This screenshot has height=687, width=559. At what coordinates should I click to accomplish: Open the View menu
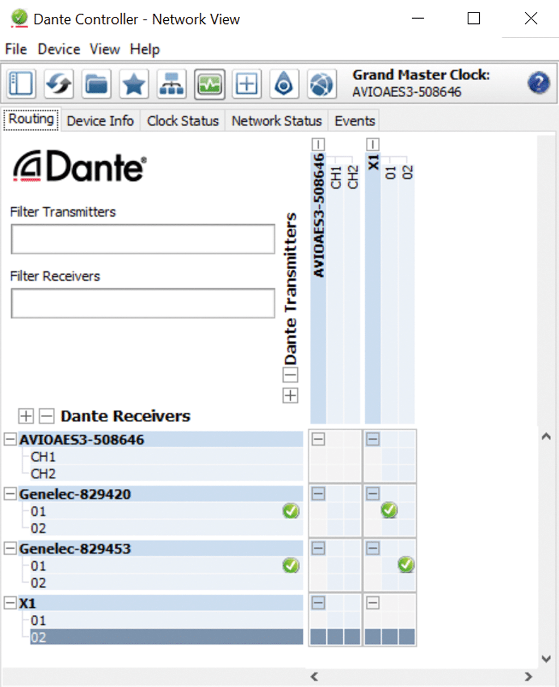(105, 49)
